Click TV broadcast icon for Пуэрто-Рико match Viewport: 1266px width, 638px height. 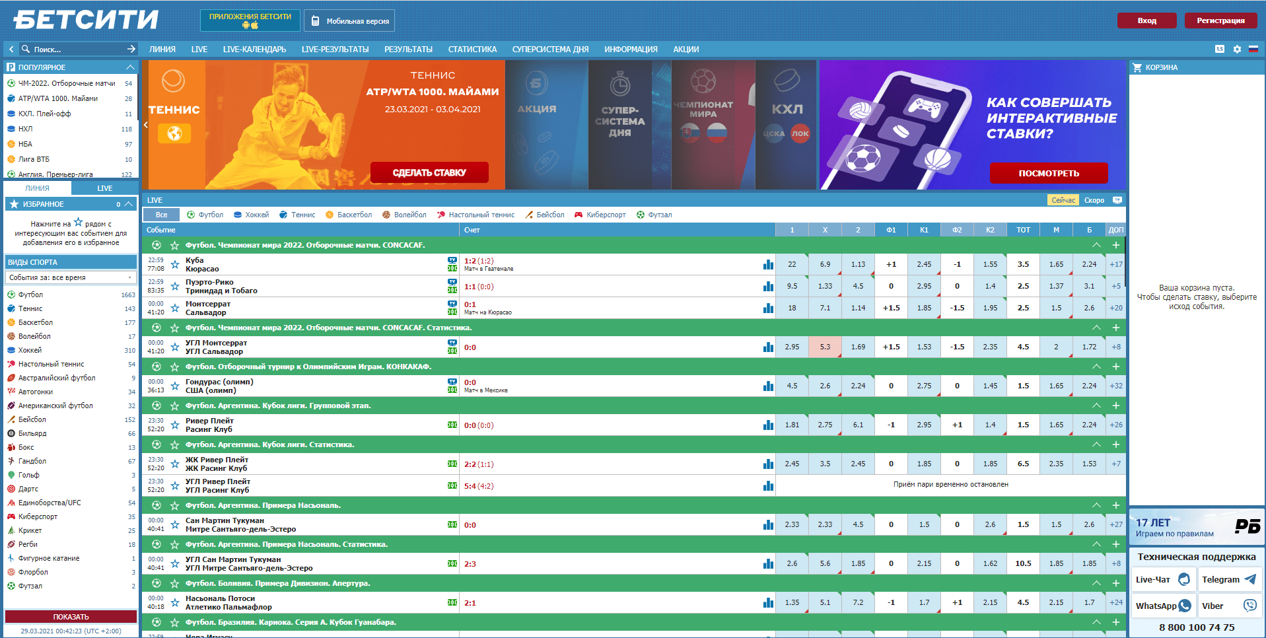tap(452, 282)
